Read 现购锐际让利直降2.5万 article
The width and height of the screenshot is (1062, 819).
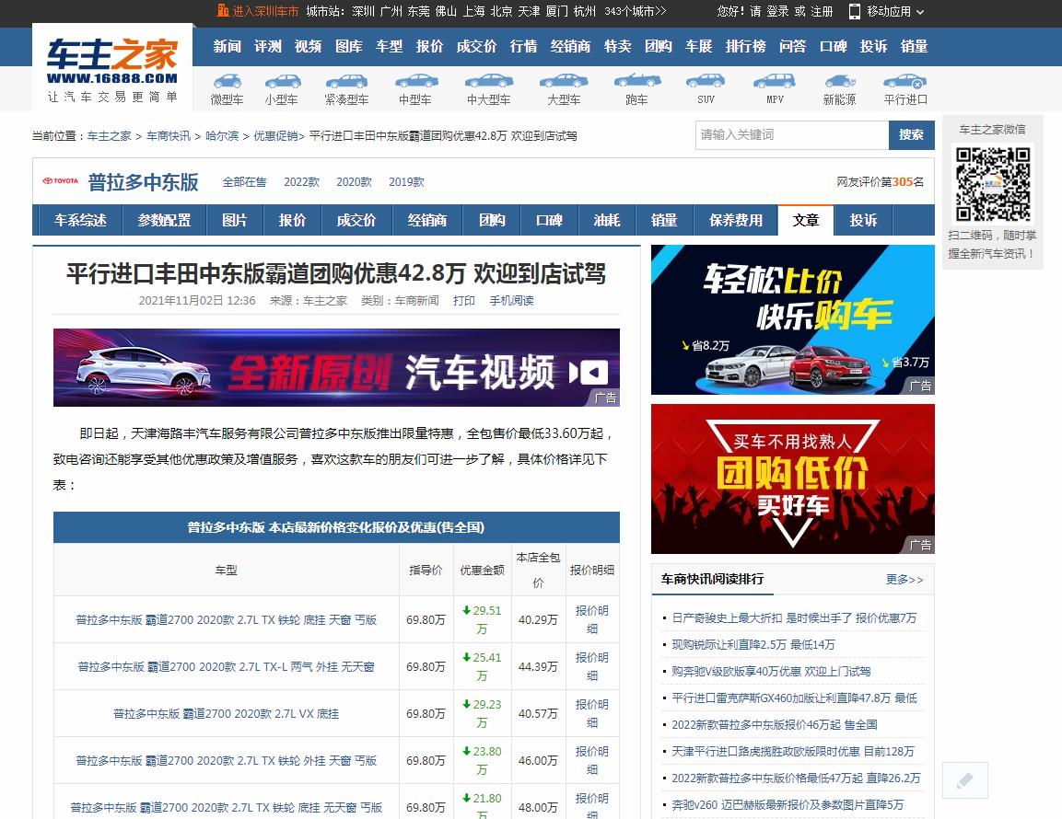[x=753, y=644]
